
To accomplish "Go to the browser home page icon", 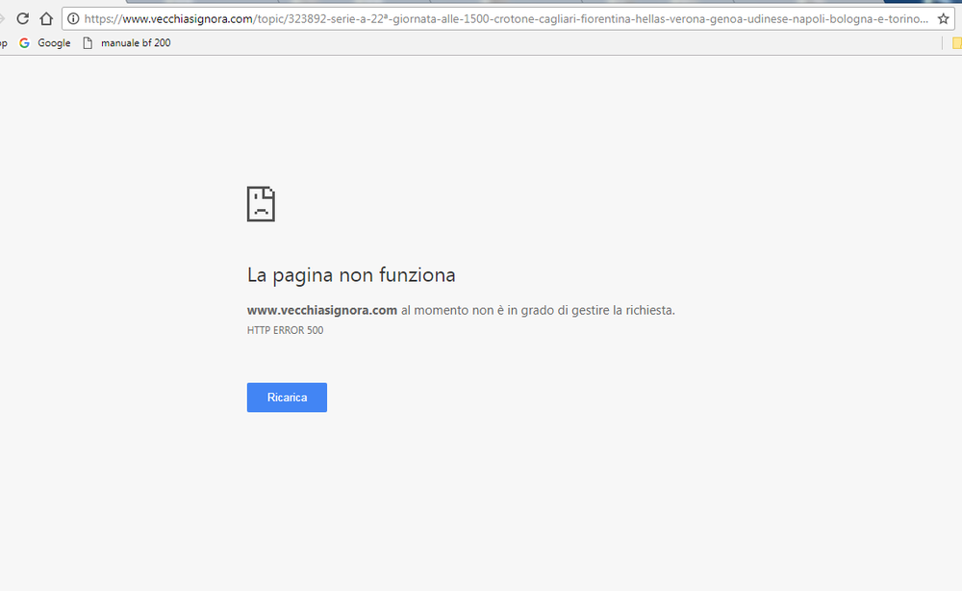I will coord(46,18).
